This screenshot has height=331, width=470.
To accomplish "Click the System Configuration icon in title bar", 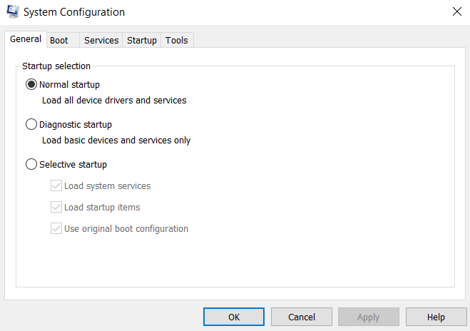I will coord(12,12).
